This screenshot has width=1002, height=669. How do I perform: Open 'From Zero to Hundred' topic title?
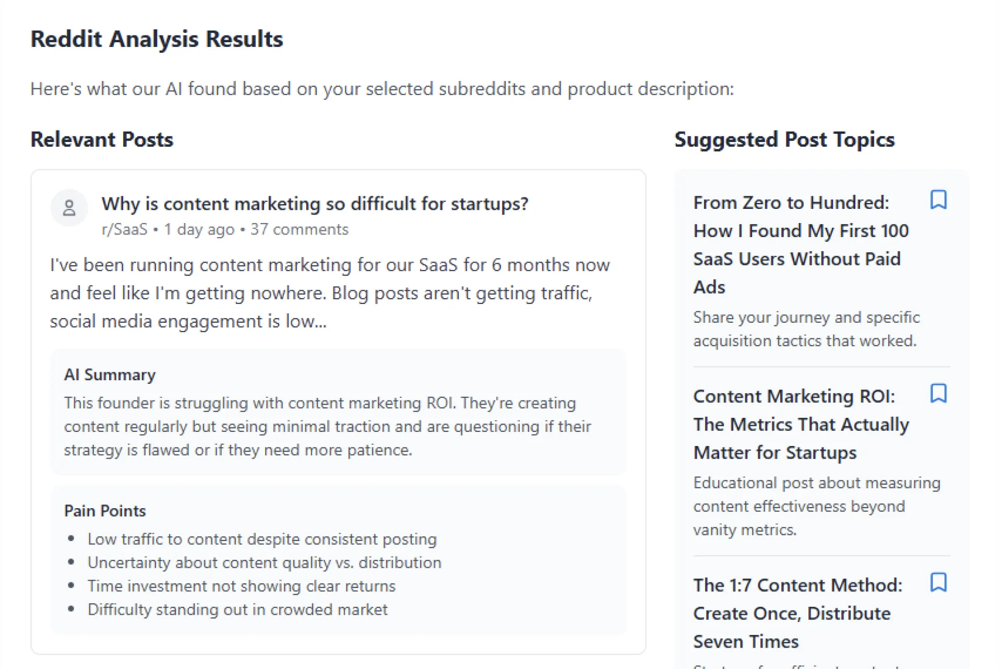[801, 244]
